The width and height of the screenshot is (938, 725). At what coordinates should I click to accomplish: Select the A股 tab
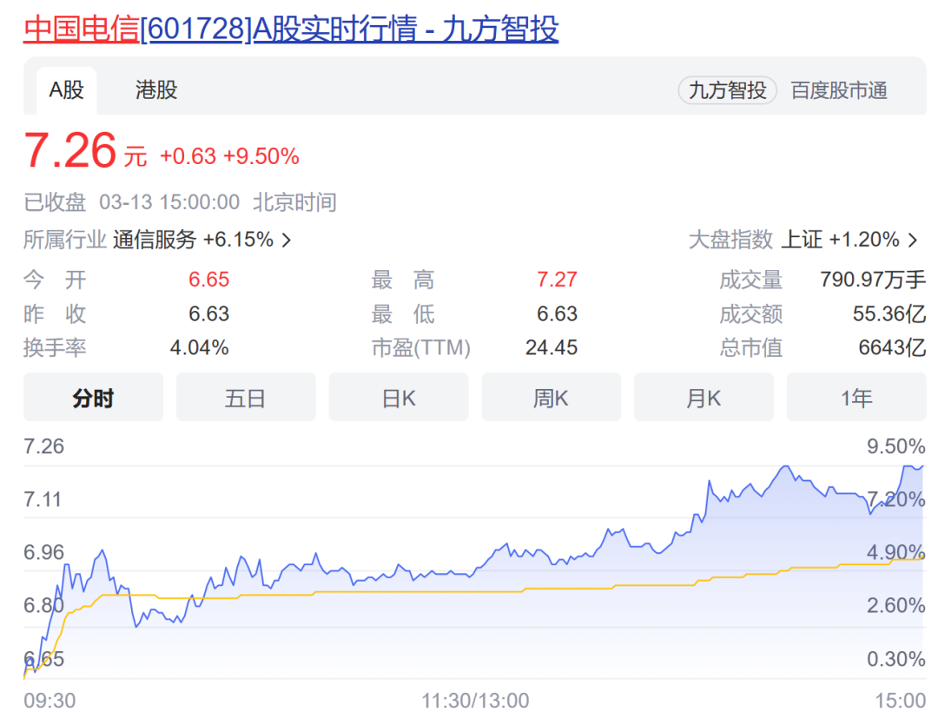coord(66,90)
